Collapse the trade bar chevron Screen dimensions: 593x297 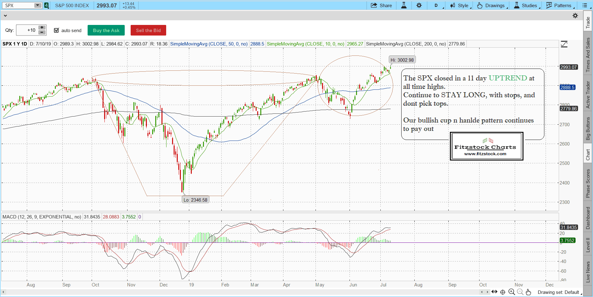click(x=5, y=16)
